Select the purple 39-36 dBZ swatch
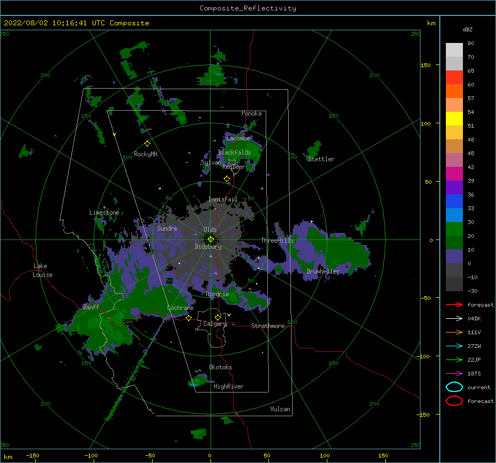496x463 pixels. tap(454, 187)
